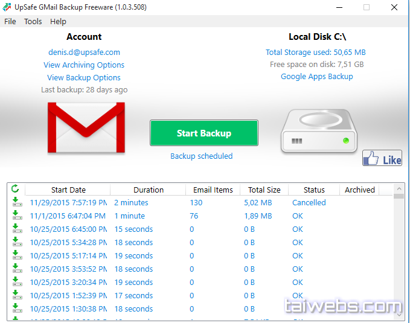The height and width of the screenshot is (323, 410).
Task: Open the Tools menu
Action: [x=33, y=21]
